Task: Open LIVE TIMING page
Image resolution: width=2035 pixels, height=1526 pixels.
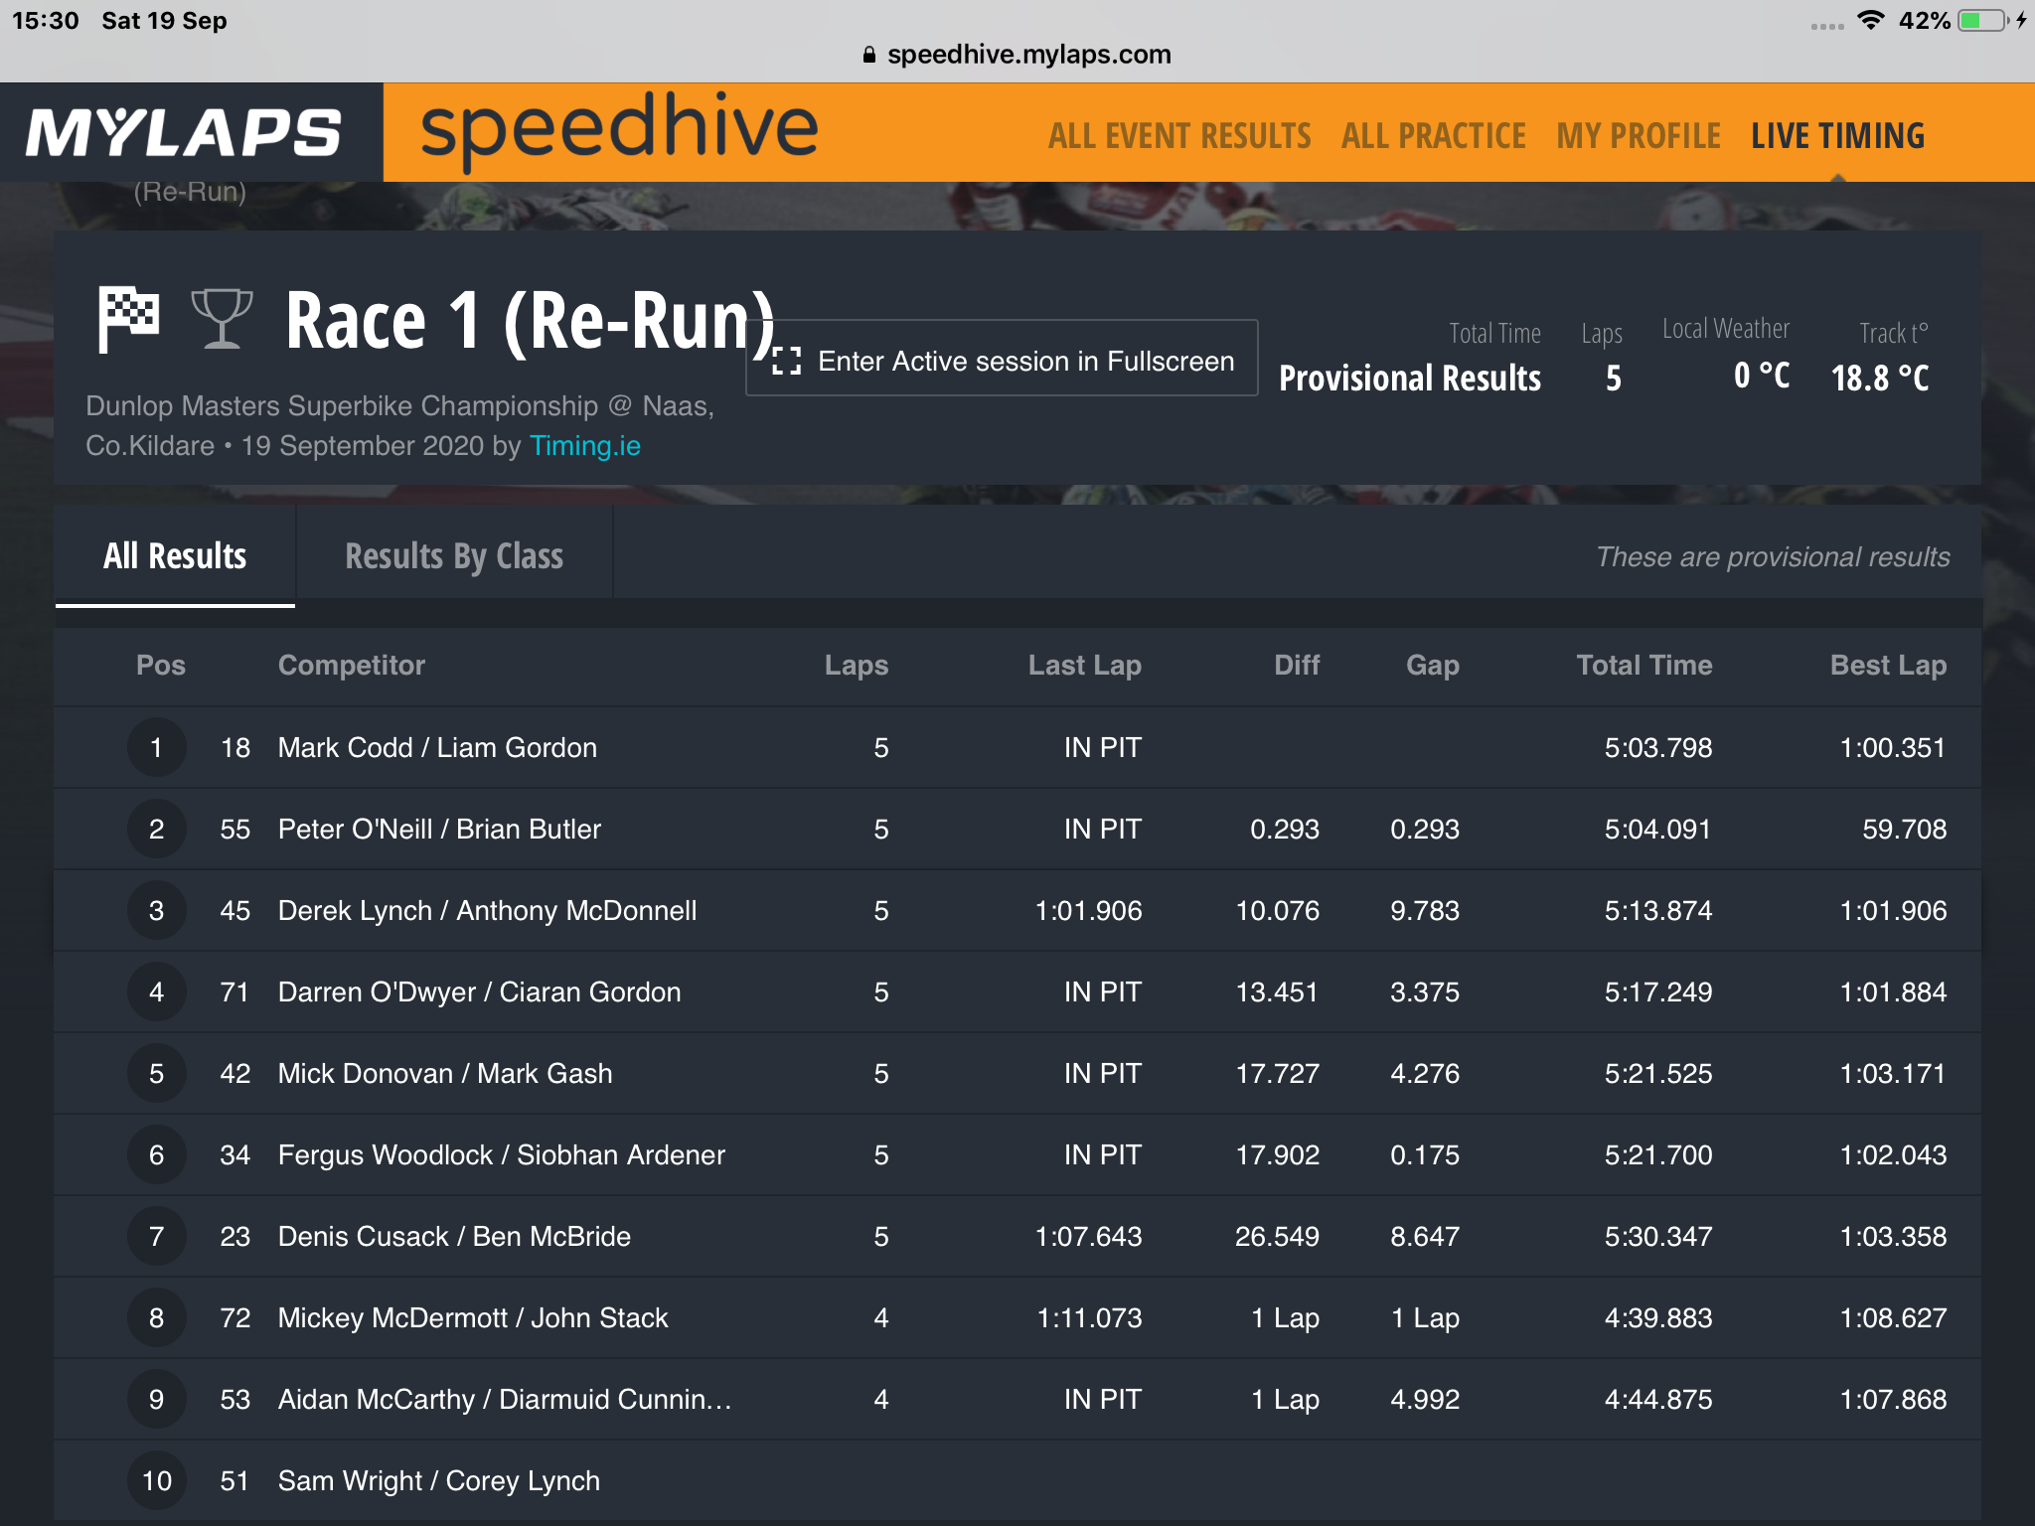Action: coord(1837,135)
